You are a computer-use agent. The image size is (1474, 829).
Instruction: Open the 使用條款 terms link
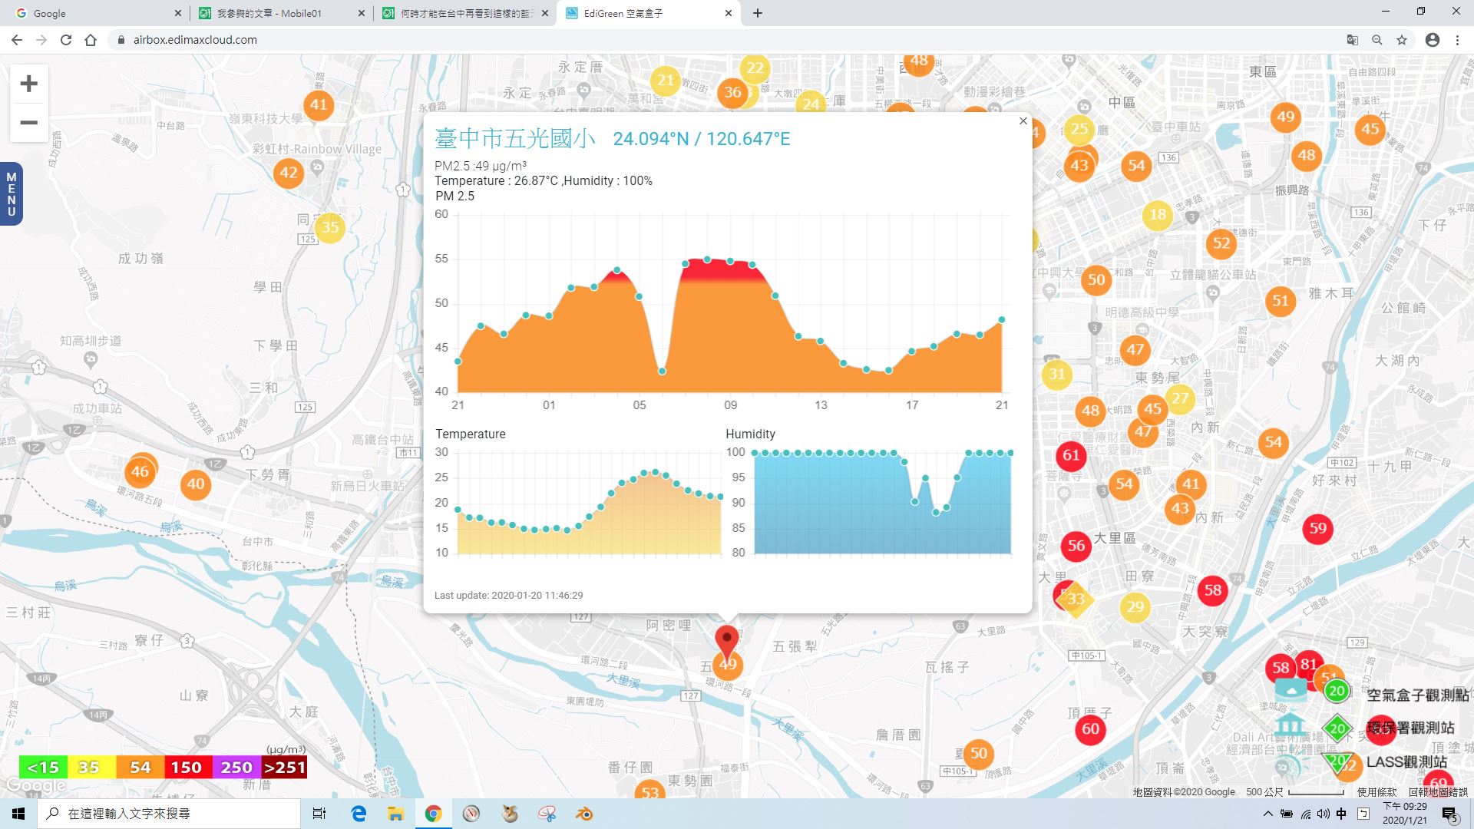pos(1377,792)
